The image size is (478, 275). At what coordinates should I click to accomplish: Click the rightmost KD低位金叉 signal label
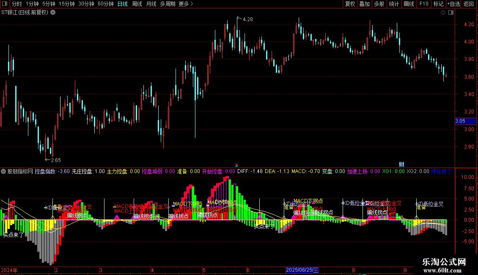(430, 203)
